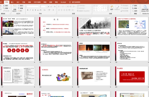Open the font color A dropdown arrow
This screenshot has width=149, height=97.
pos(55,10)
